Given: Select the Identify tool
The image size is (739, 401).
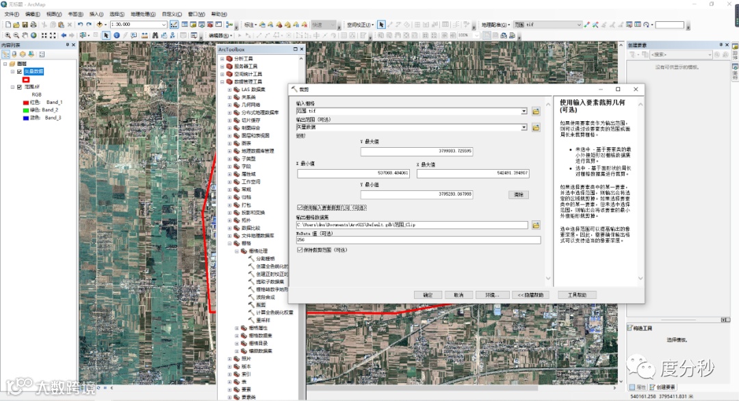Looking at the screenshot, I should click(x=116, y=36).
